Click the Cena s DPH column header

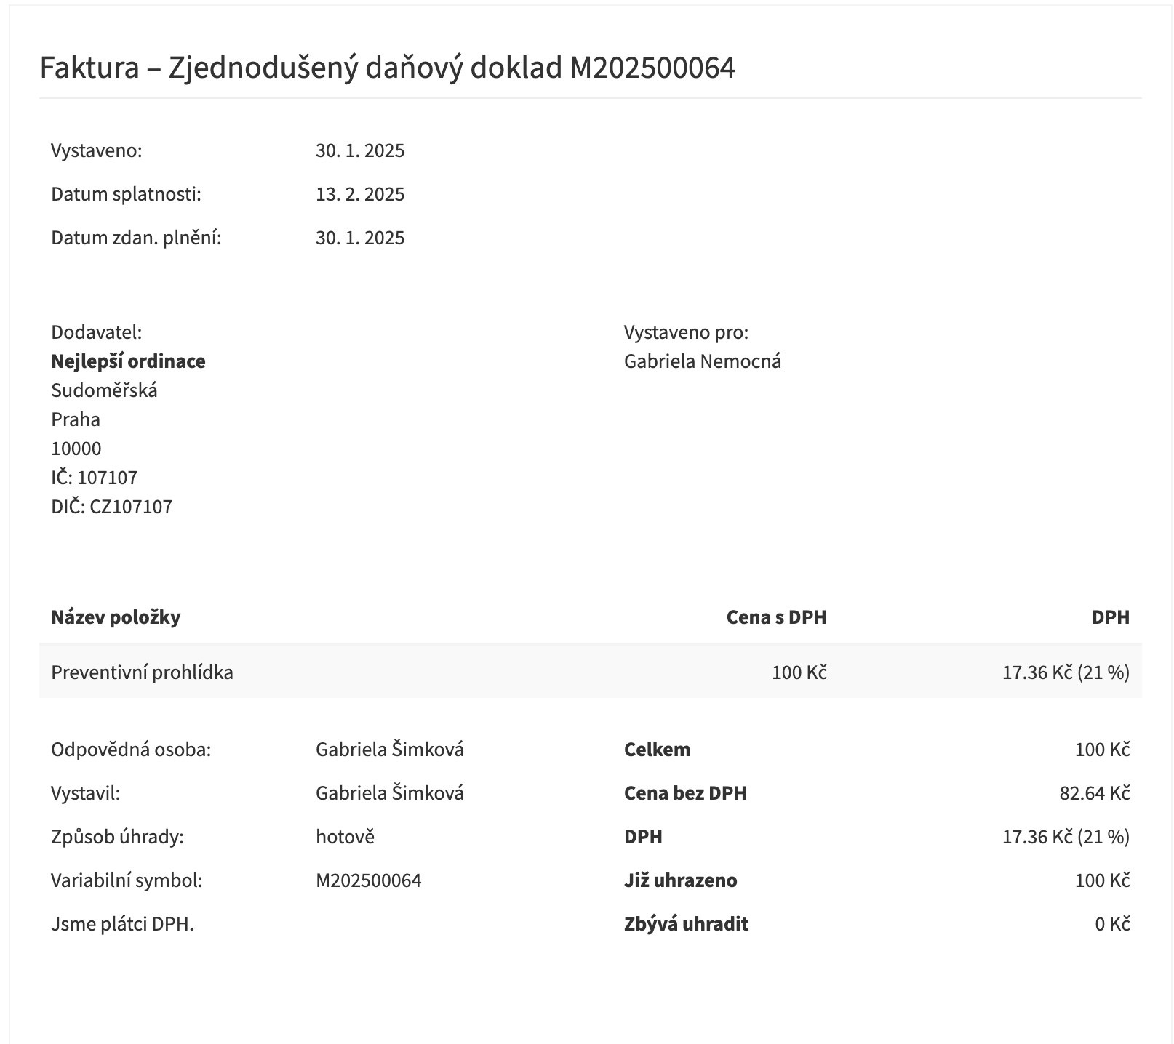coord(776,617)
